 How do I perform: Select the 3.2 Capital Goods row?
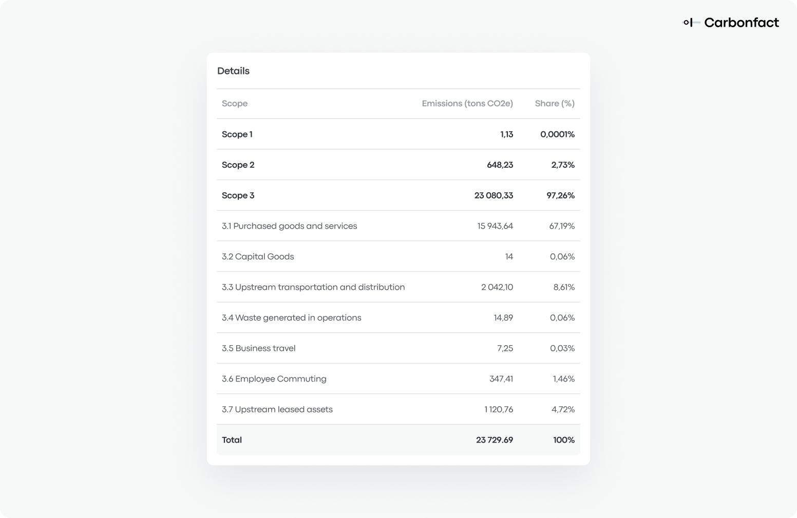(x=398, y=256)
